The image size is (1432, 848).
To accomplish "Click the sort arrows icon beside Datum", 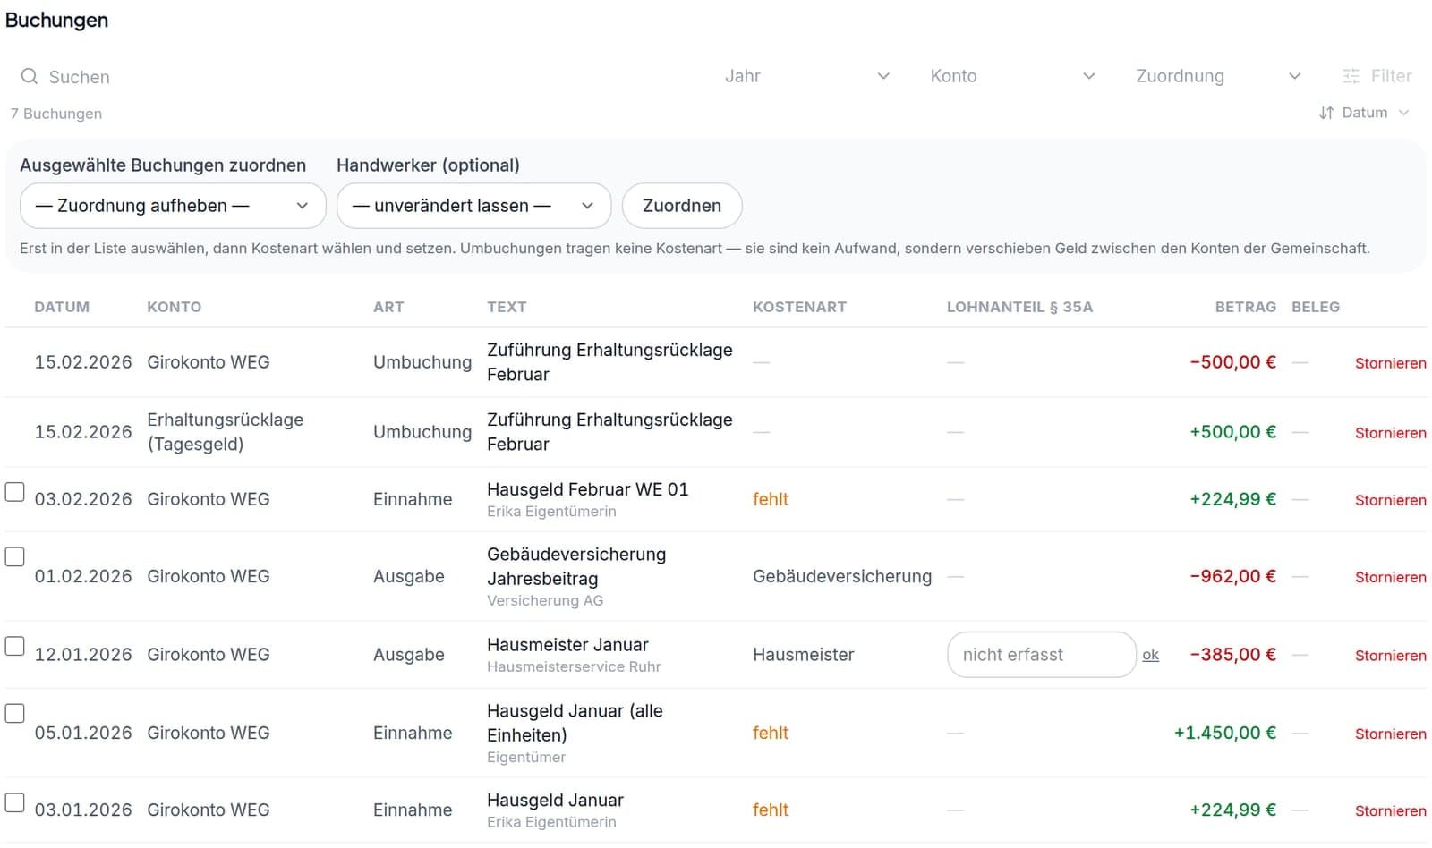I will point(1326,113).
